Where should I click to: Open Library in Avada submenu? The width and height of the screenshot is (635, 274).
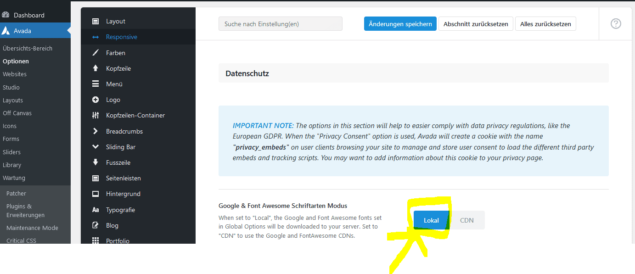[x=12, y=165]
